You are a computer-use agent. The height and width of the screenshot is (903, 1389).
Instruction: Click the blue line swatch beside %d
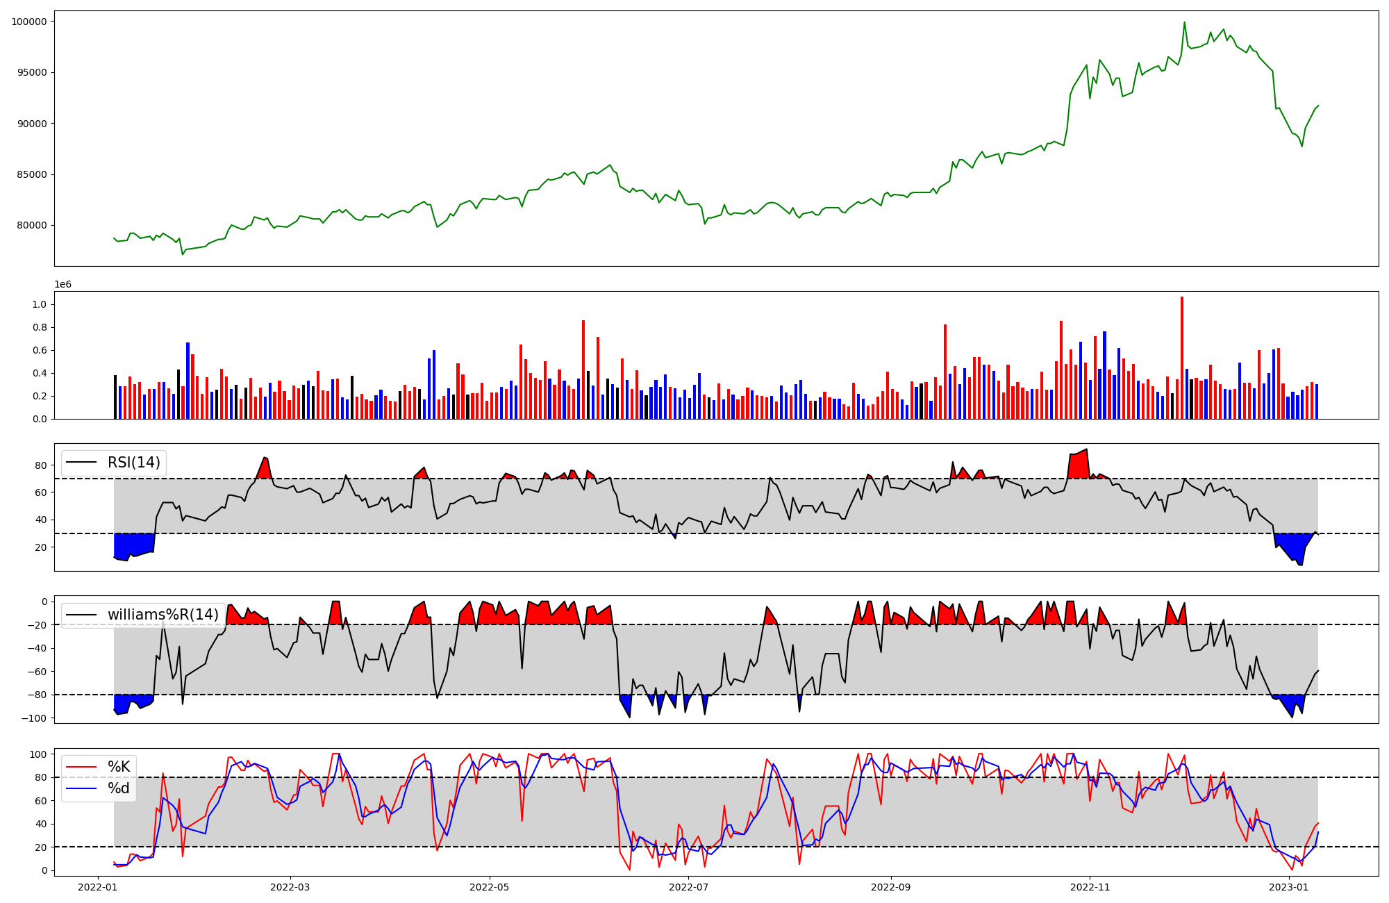[81, 788]
